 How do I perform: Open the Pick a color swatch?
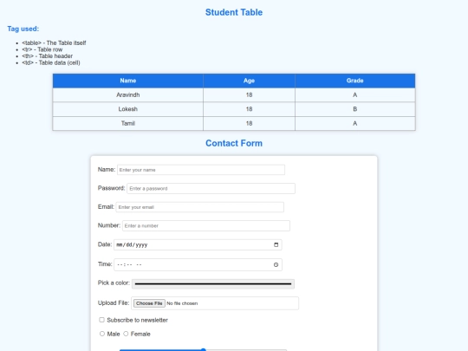[x=213, y=284]
